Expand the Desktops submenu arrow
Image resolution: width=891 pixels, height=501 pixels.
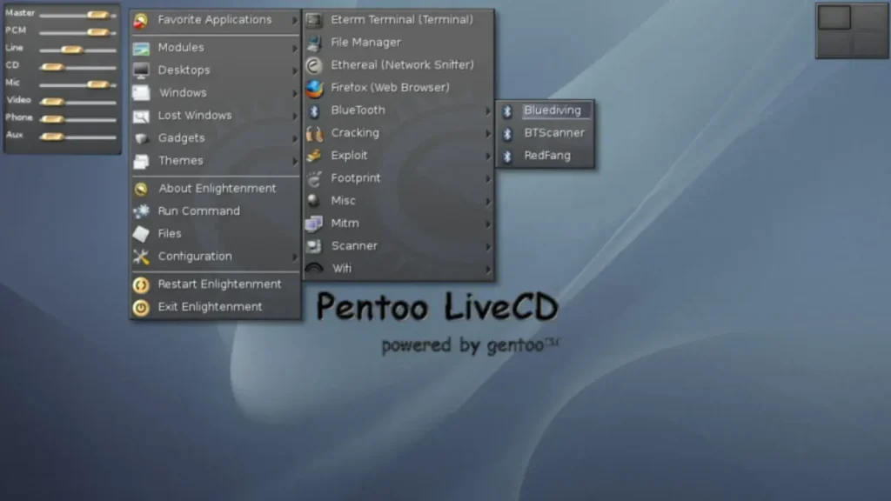tap(294, 71)
